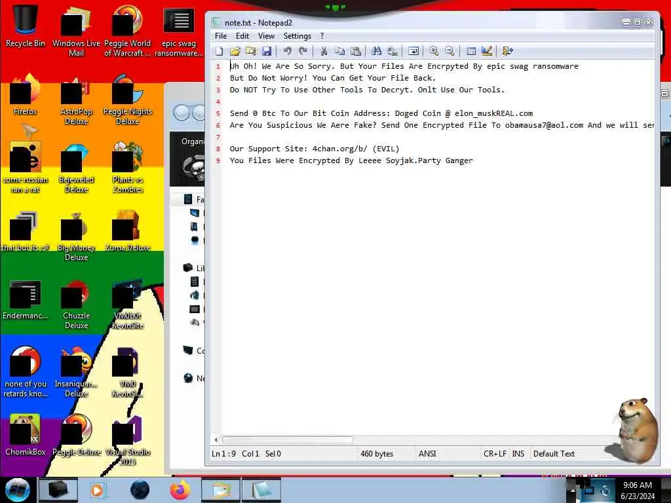Click the line 'But Do Not Worry!'
671x503 pixels.
point(332,79)
